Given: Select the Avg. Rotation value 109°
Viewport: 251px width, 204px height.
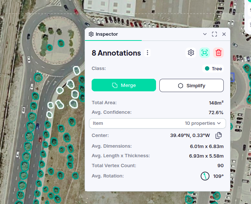Looking at the screenshot, I should [x=218, y=176].
